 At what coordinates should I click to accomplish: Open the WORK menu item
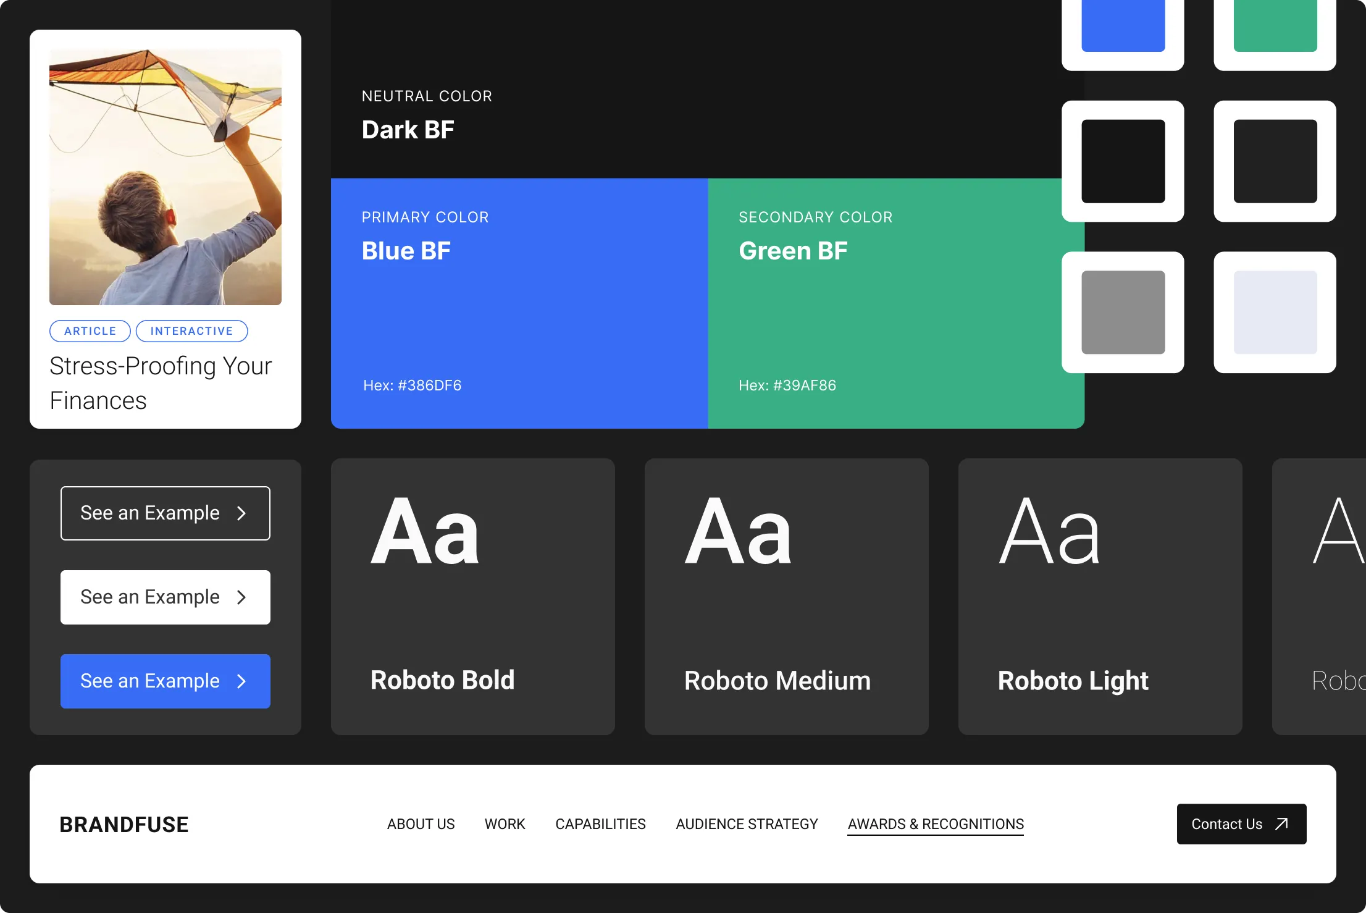point(505,824)
